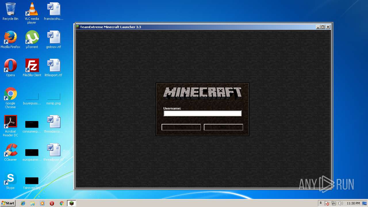Image resolution: width=368 pixels, height=207 pixels.
Task: Open Google Chrome desktop shortcut
Action: pos(10,98)
